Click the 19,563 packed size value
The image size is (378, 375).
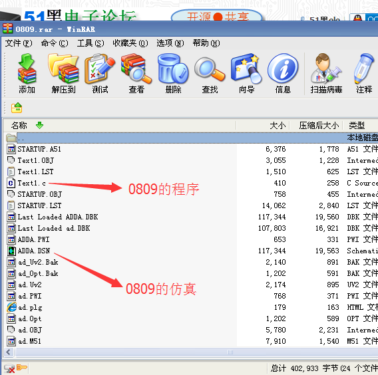[x=327, y=251]
